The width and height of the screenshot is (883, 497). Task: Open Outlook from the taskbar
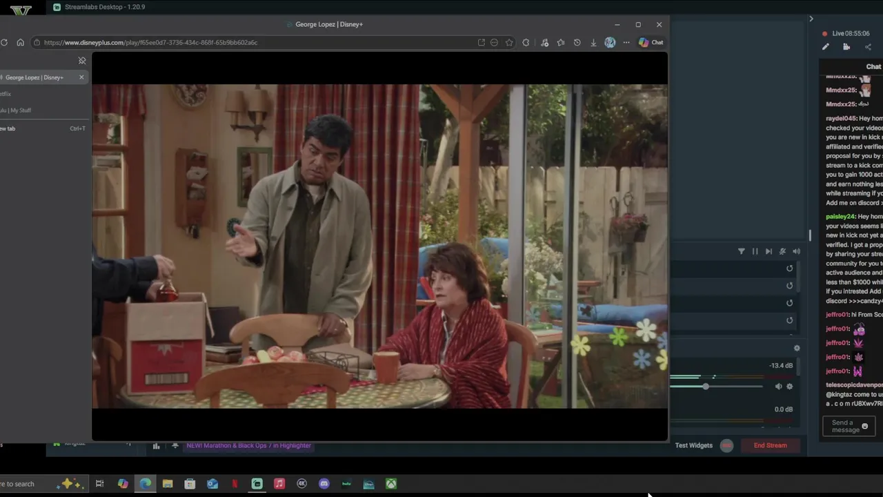(x=212, y=484)
